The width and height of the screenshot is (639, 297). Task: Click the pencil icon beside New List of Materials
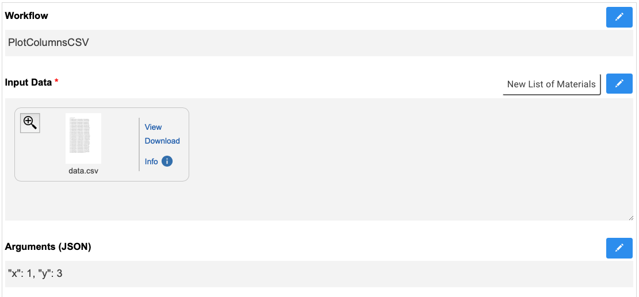click(619, 83)
